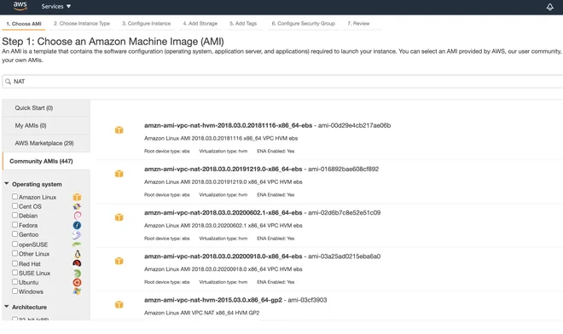The image size is (563, 334).
Task: Click amzn-ami-vpc-nat-2018.03.0.20191219.0 AMI title
Action: click(x=223, y=169)
